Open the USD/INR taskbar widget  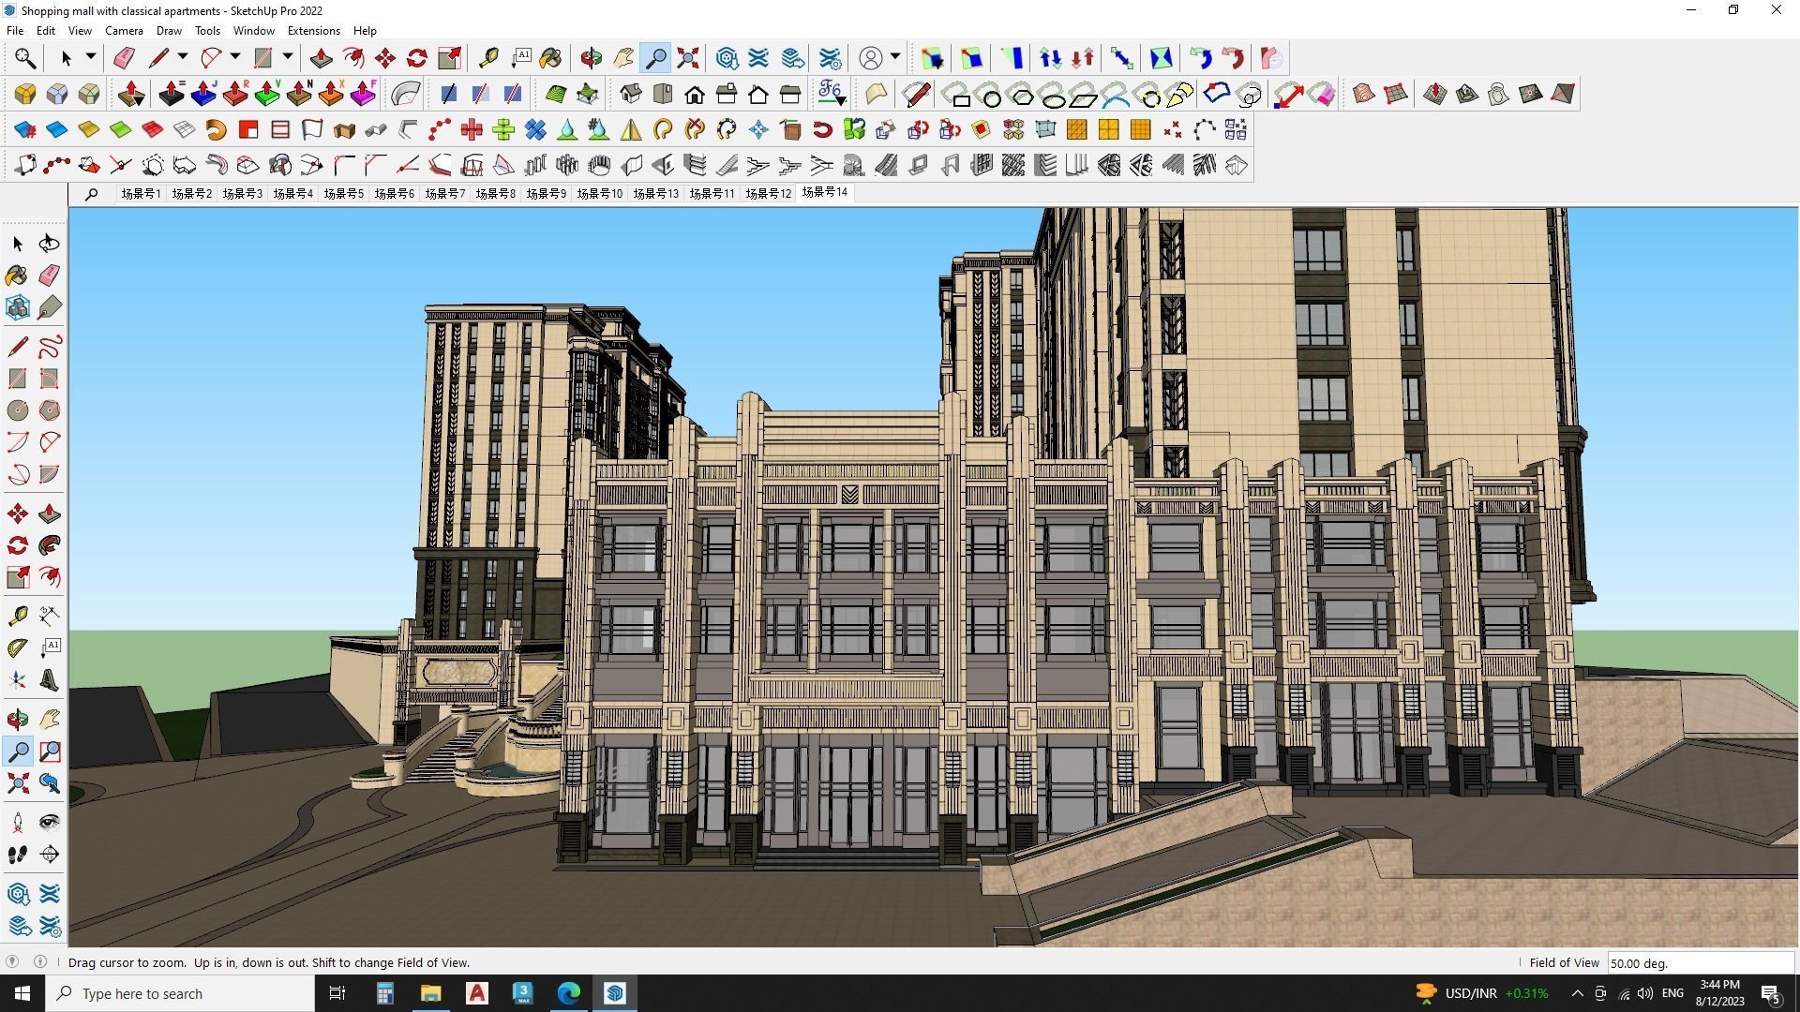(1481, 993)
